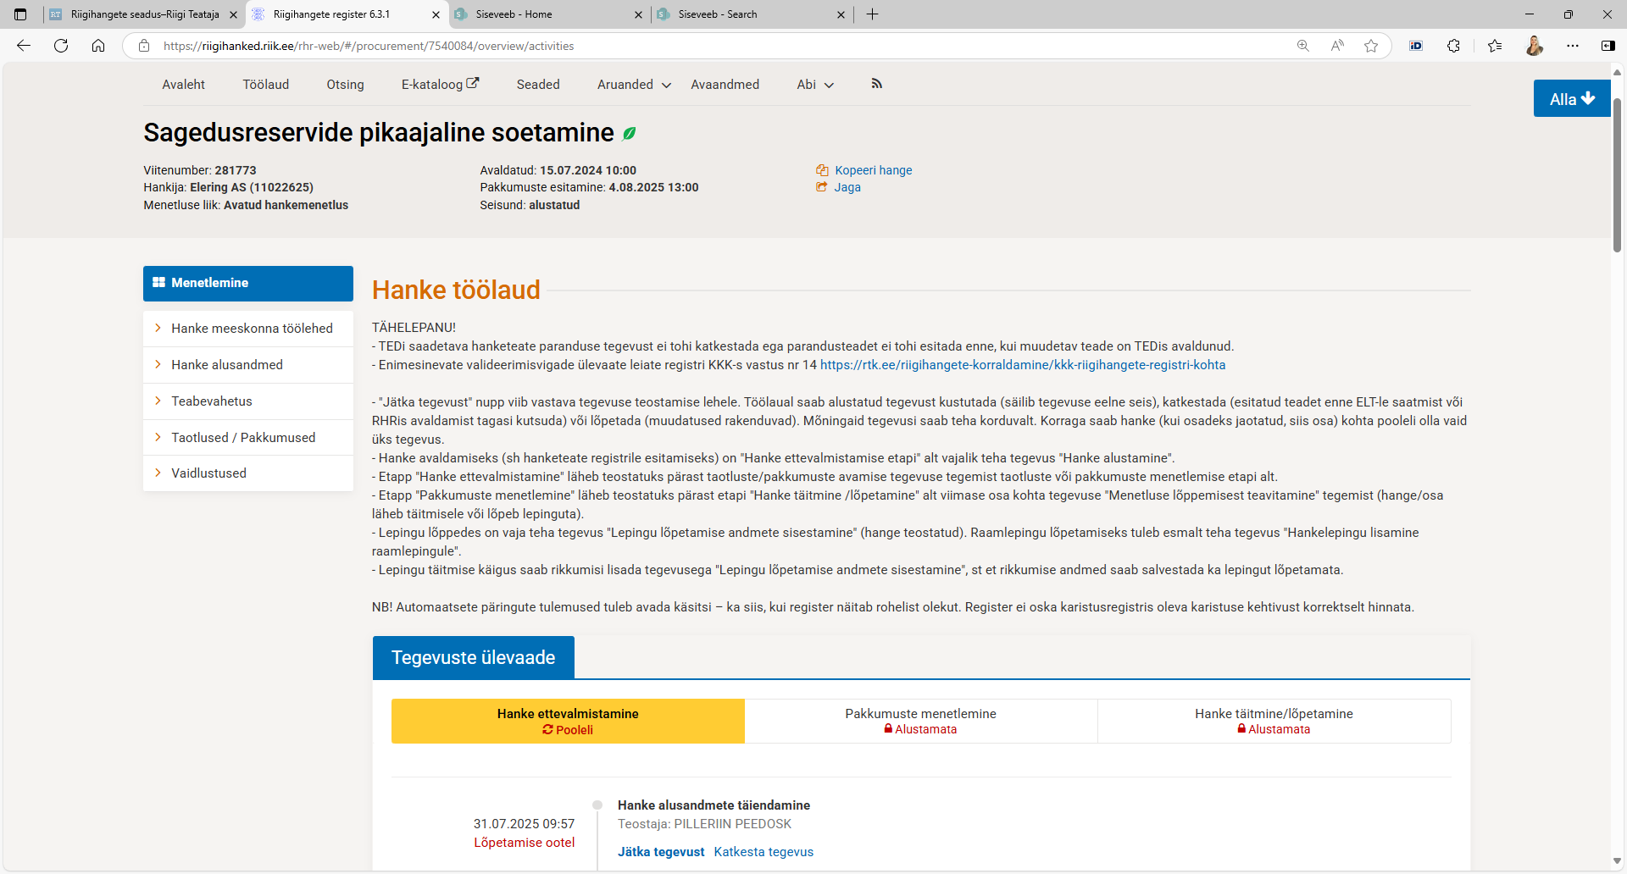Select the Pakkumuste menetlemine stage
1627x874 pixels.
click(x=921, y=722)
